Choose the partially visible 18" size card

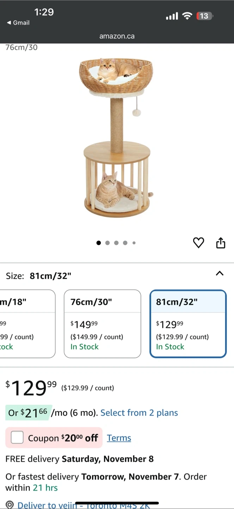26,323
